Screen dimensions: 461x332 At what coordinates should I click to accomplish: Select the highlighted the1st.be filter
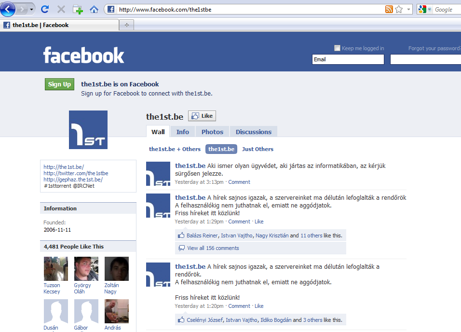[221, 149]
